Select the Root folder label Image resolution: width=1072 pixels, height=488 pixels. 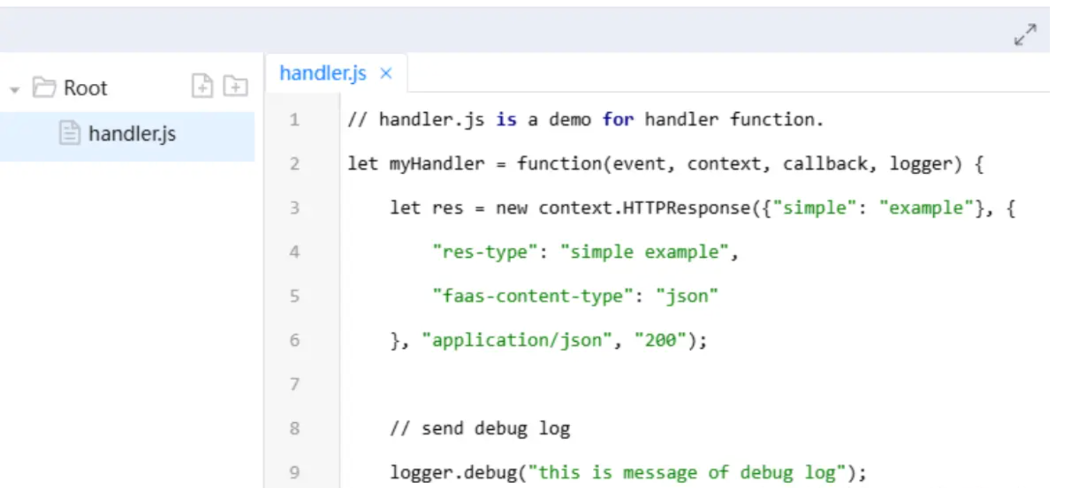[85, 88]
